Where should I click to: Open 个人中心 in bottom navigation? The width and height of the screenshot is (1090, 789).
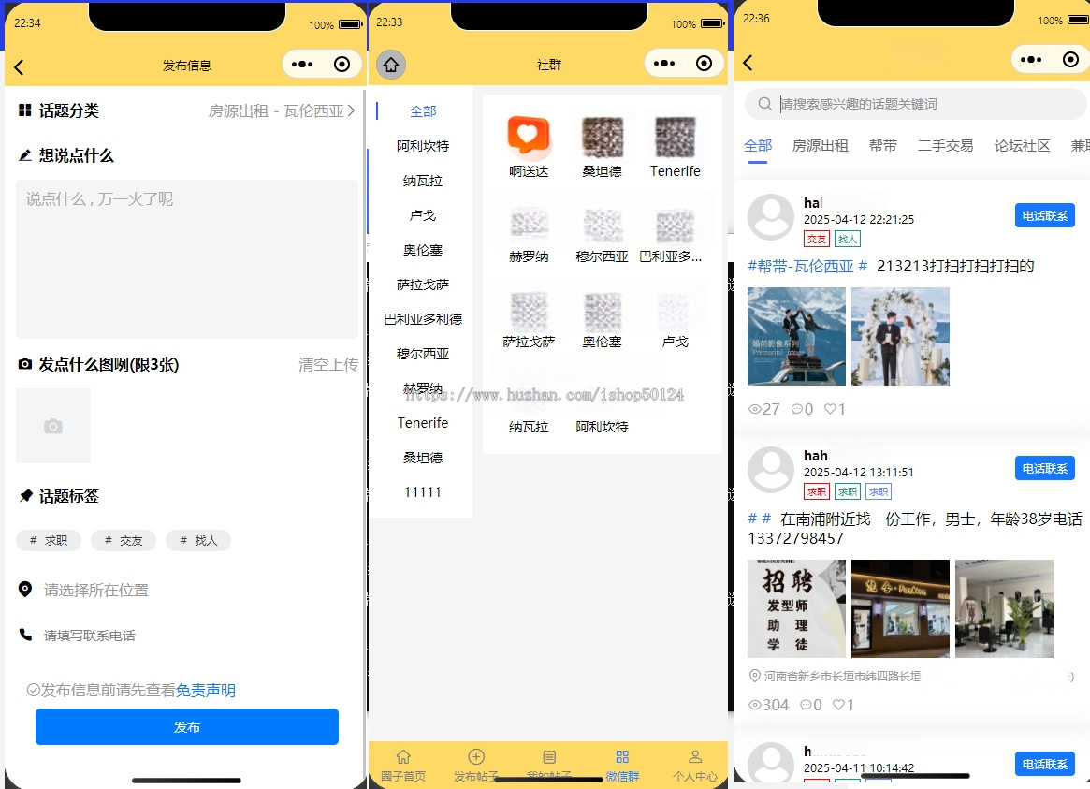coord(695,766)
